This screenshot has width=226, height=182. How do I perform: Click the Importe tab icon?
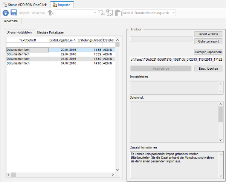[55, 5]
